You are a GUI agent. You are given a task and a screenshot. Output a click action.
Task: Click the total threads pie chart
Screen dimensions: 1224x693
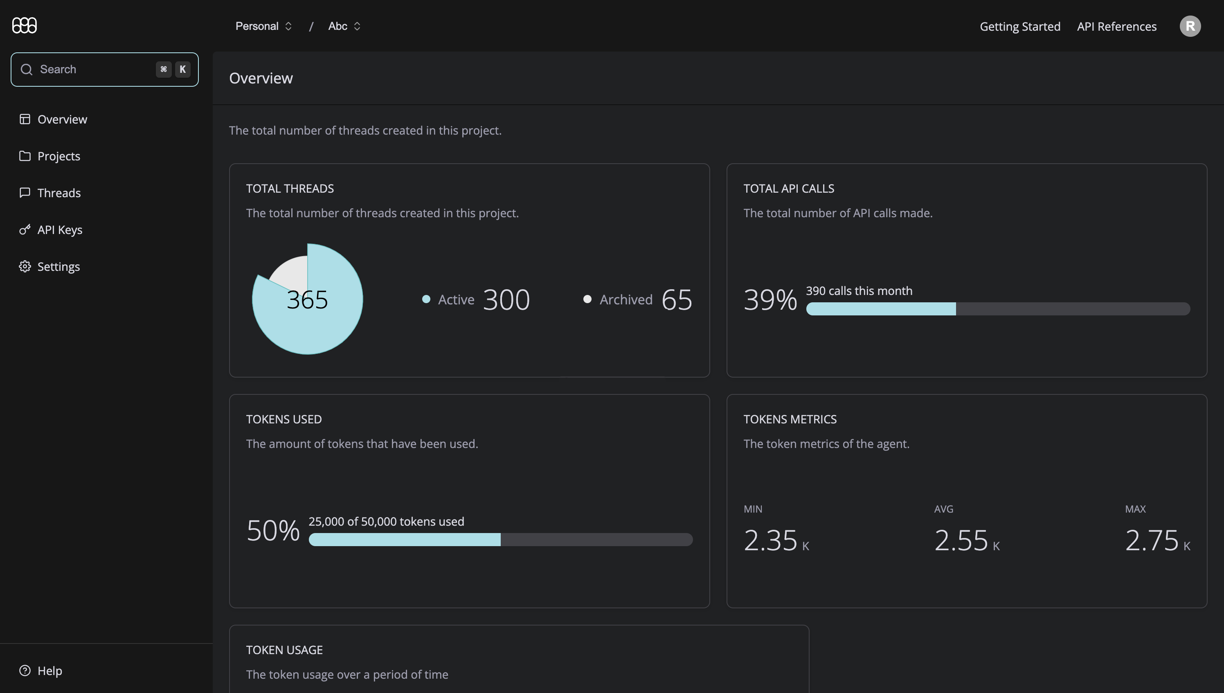point(307,299)
